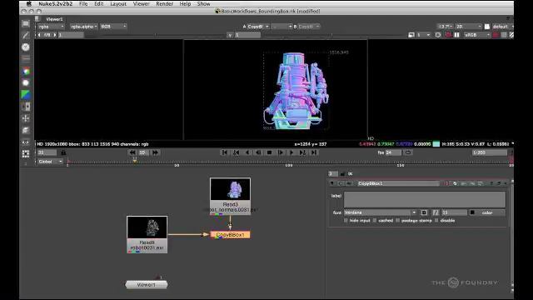Open the RGB display mode dropdown
The width and height of the screenshot is (533, 300).
click(x=113, y=26)
